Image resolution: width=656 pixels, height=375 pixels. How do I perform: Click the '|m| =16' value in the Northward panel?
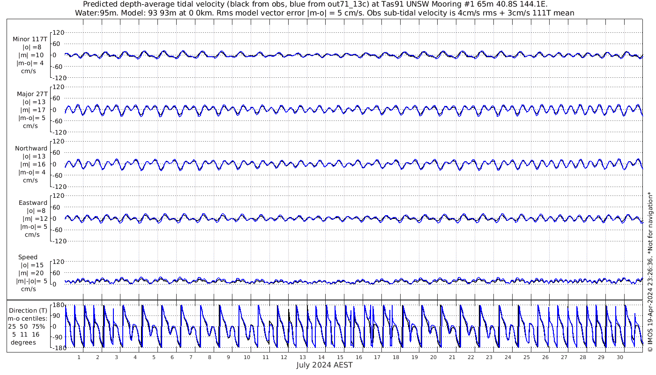point(31,165)
